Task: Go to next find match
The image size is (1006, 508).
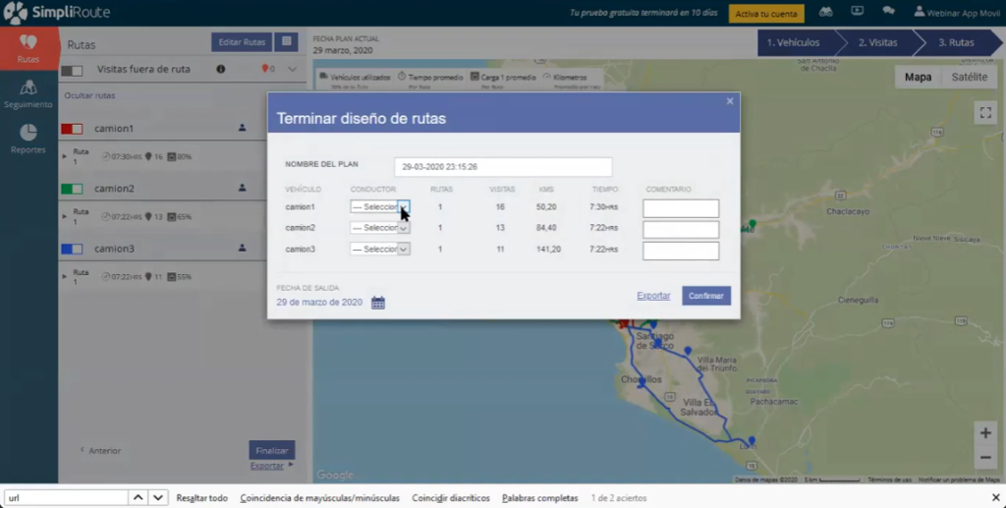Action: pos(158,498)
